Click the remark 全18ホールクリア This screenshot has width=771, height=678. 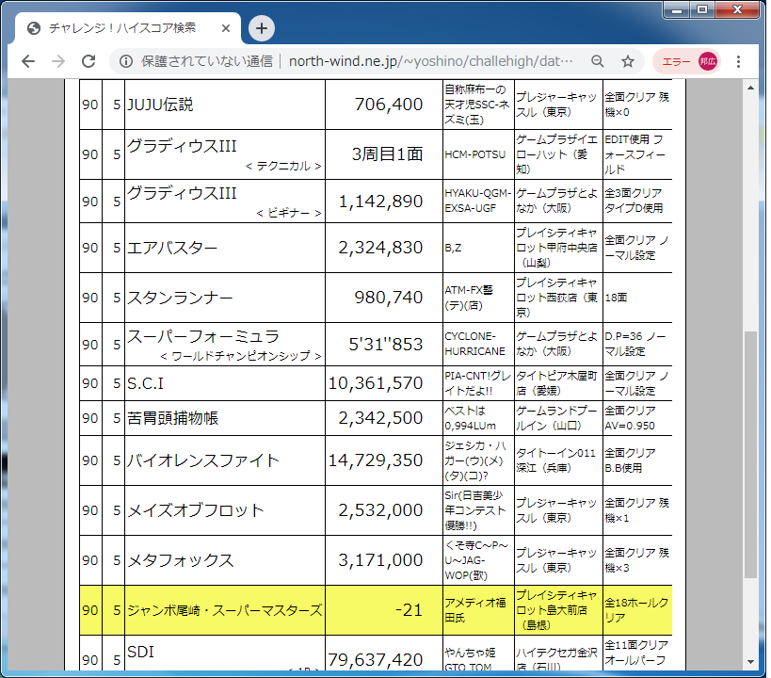coord(636,610)
